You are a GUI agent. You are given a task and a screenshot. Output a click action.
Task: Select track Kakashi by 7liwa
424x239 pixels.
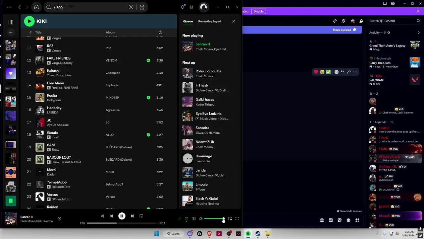point(99,73)
